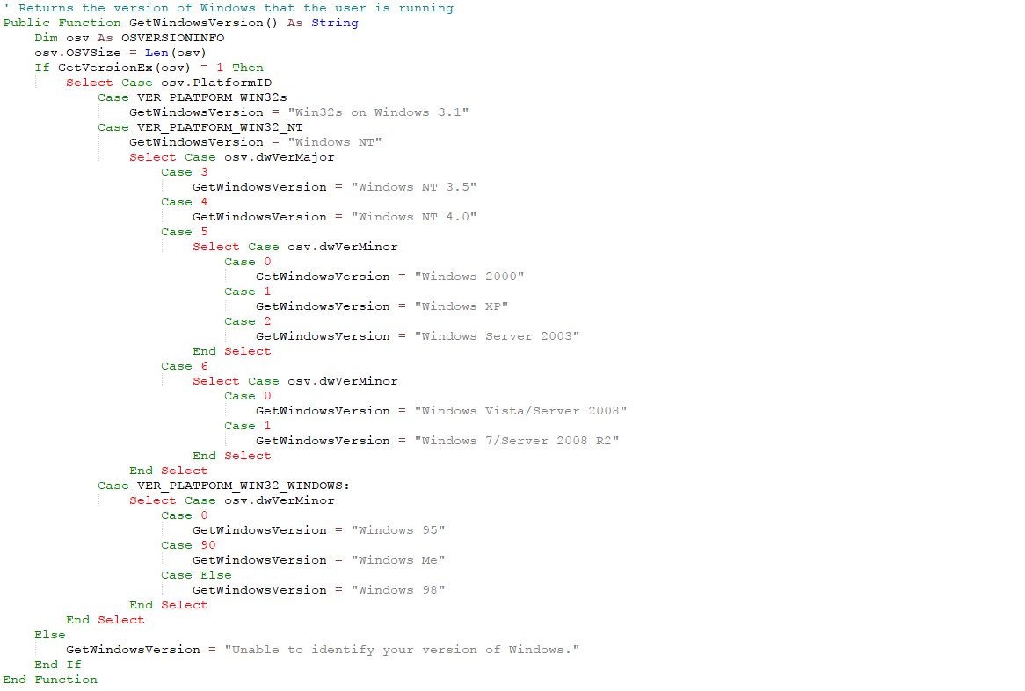Click the "Windows 95" string
Screen dimensions: 1025x691
point(398,530)
